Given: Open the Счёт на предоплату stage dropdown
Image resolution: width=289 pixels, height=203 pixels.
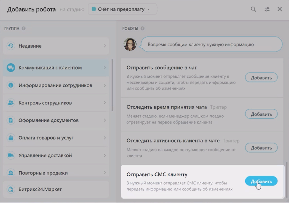Looking at the screenshot, I should 122,9.
